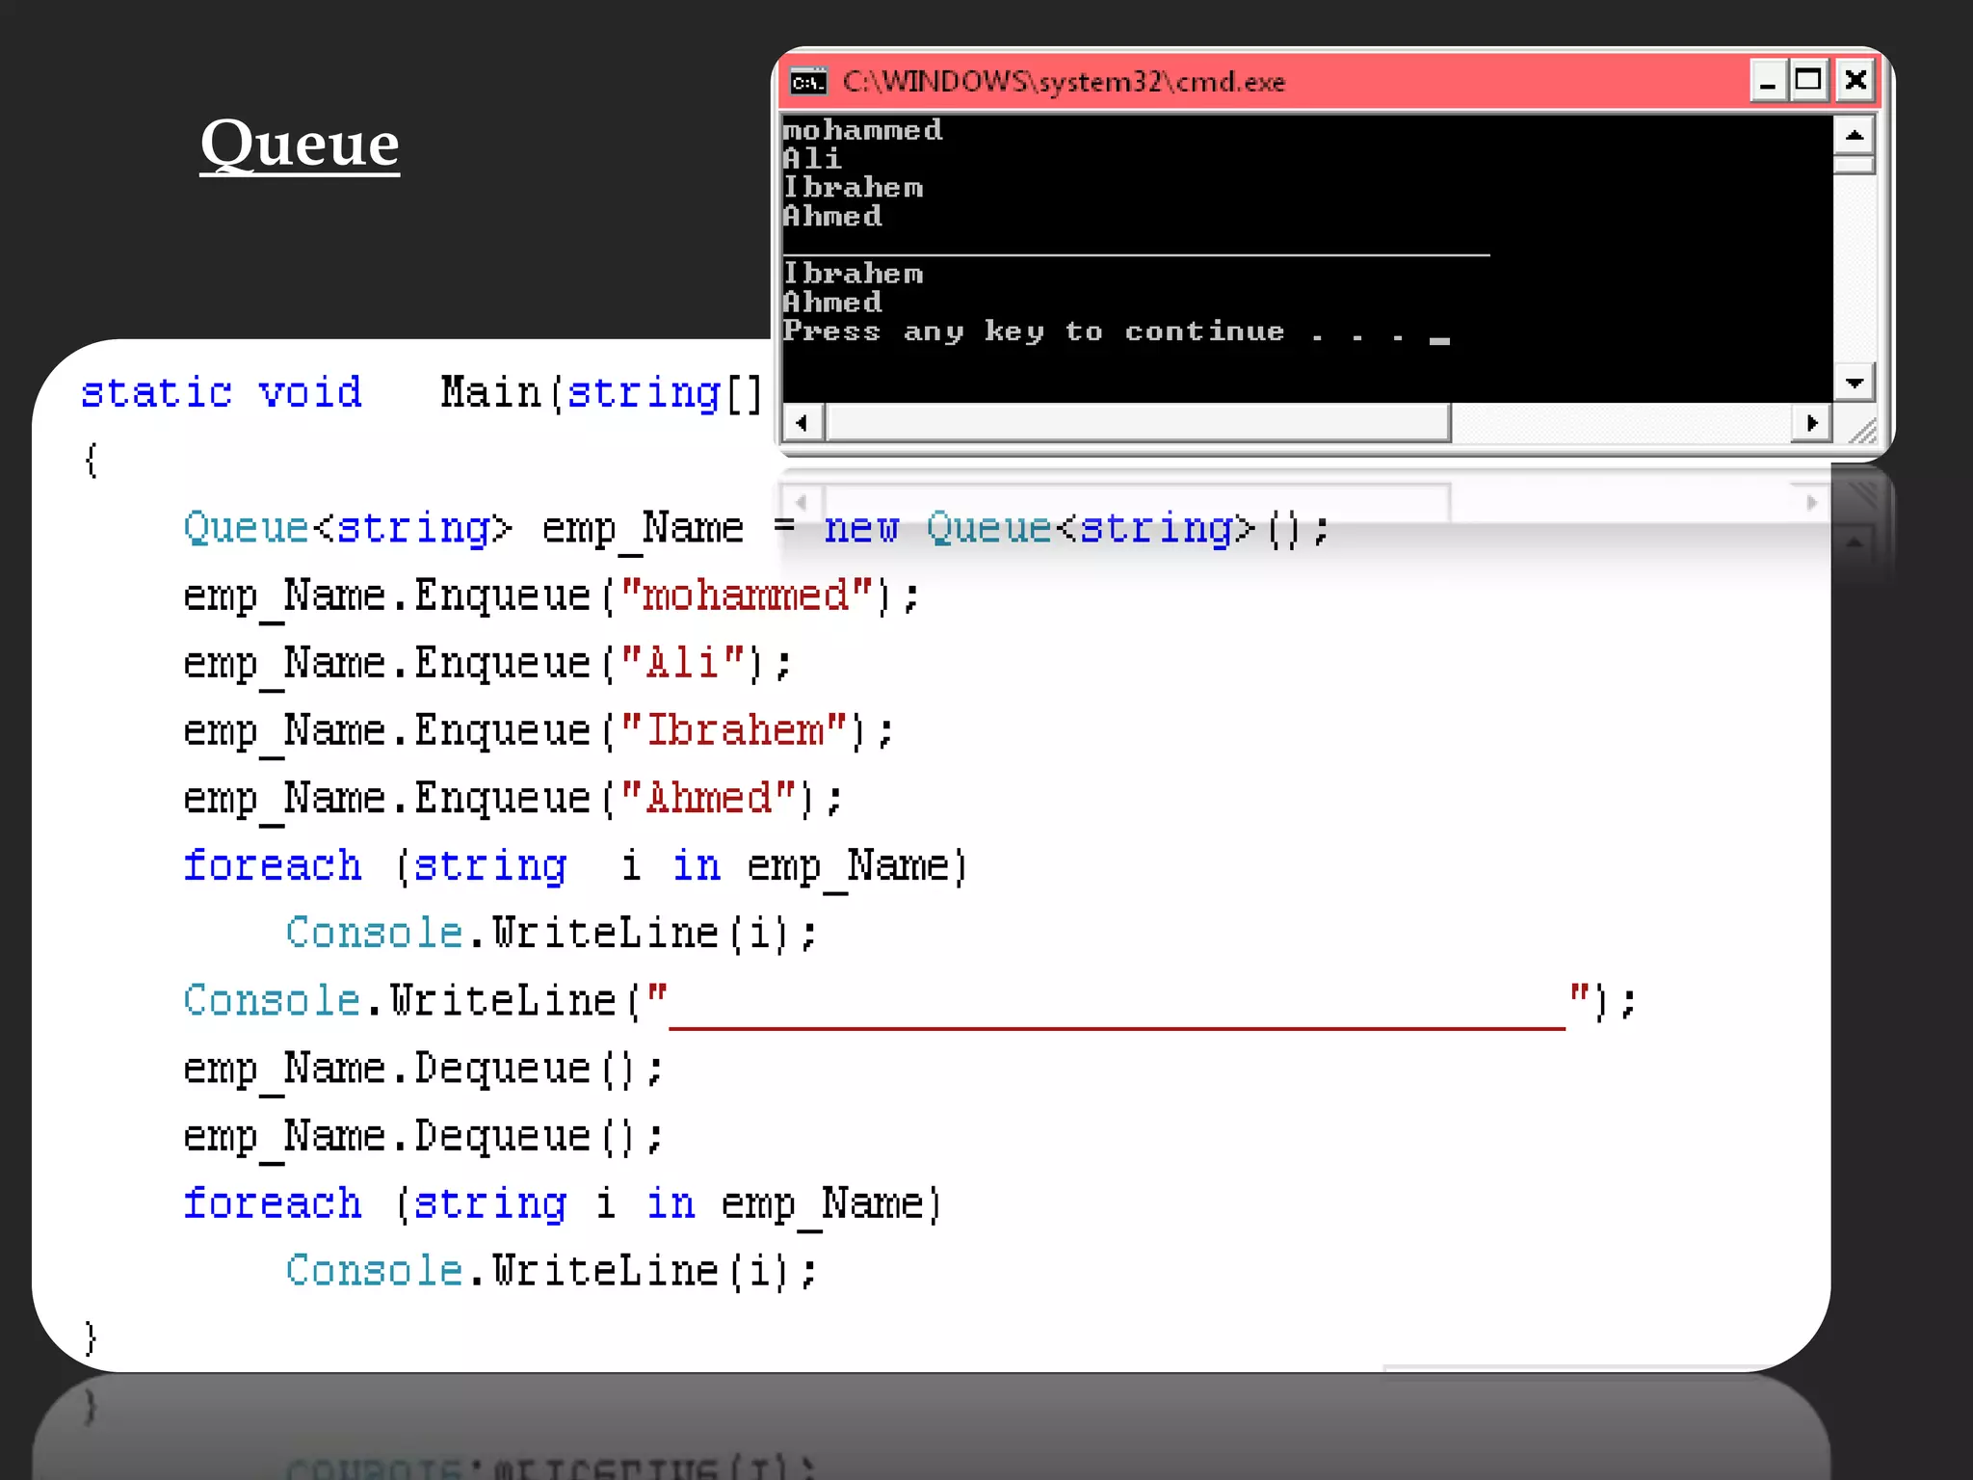
Task: Maximize the cmd.exe window
Action: tap(1809, 81)
